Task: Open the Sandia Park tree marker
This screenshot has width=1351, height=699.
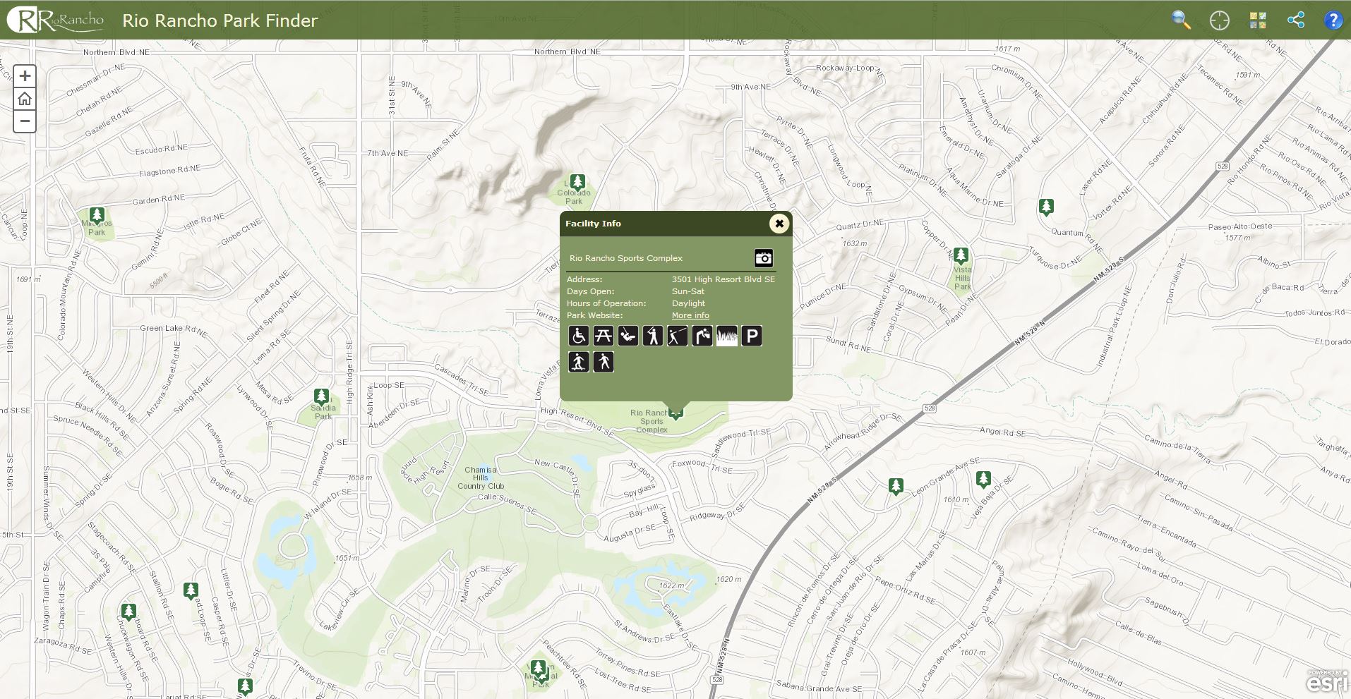Action: (321, 397)
